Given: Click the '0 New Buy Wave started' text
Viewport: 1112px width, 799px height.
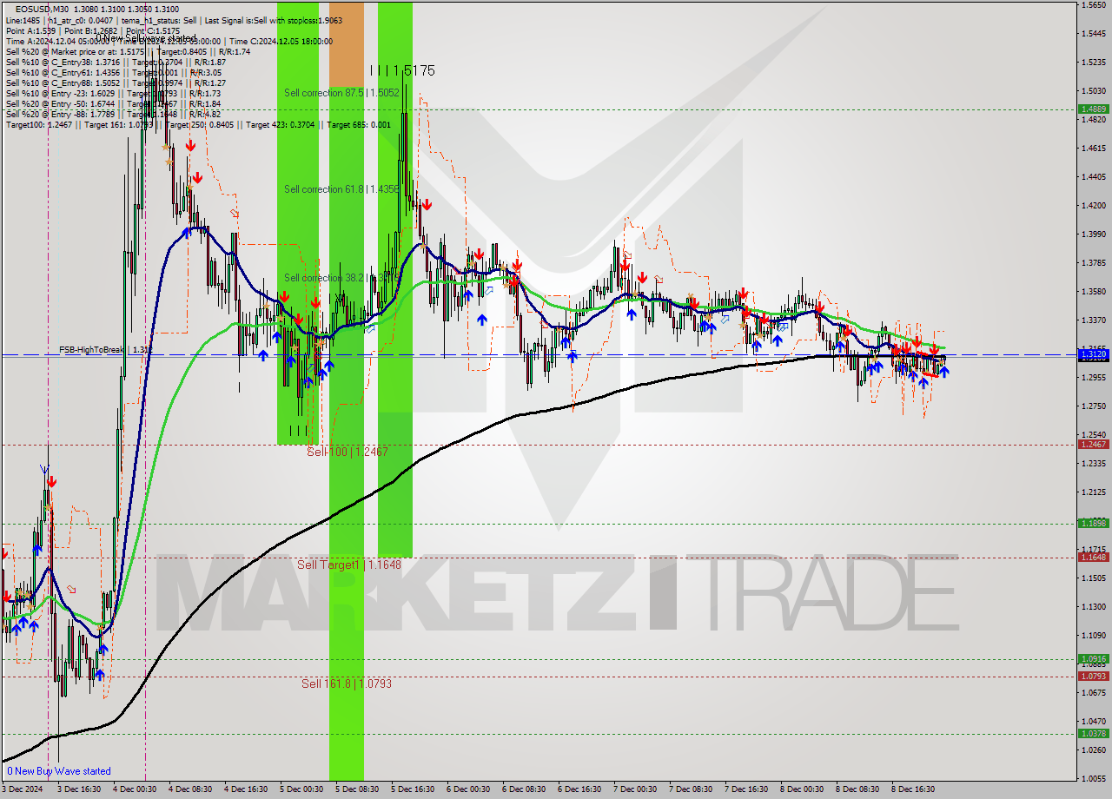Looking at the screenshot, I should tap(59, 771).
